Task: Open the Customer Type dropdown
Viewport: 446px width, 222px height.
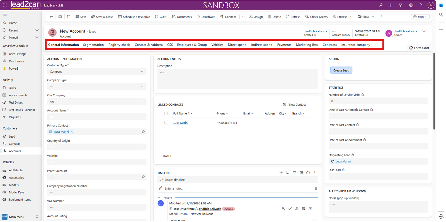Action: [97, 72]
